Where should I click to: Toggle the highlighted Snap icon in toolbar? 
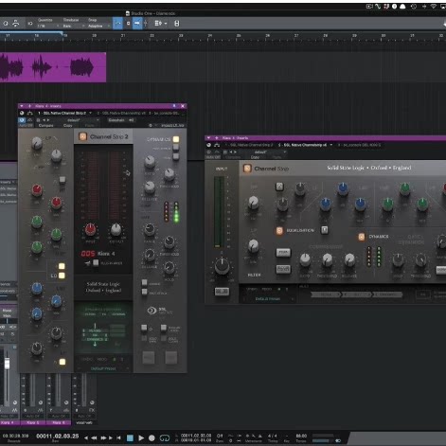(x=117, y=24)
